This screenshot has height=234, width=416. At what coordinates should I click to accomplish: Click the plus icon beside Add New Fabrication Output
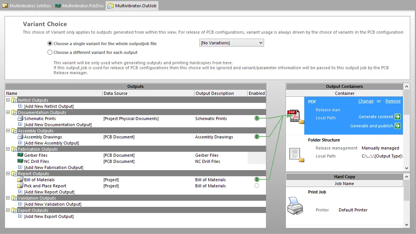coord(20,167)
